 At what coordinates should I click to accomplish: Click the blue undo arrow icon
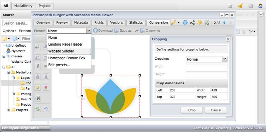point(46,109)
